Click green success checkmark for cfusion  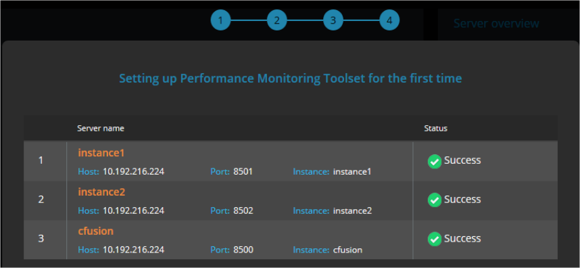[435, 239]
